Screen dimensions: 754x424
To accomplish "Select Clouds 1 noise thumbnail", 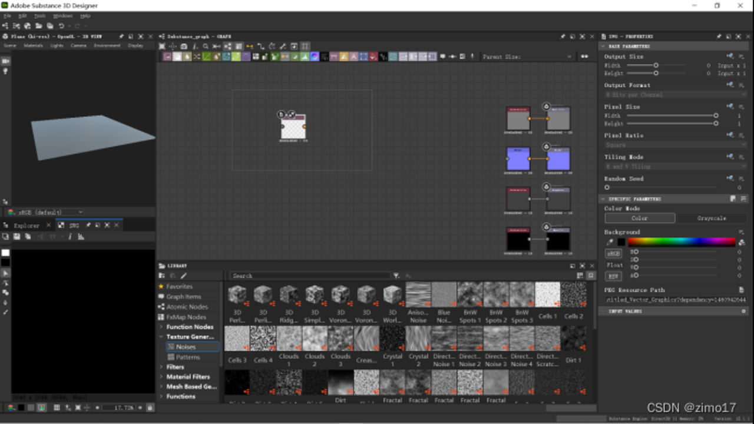I will point(289,339).
